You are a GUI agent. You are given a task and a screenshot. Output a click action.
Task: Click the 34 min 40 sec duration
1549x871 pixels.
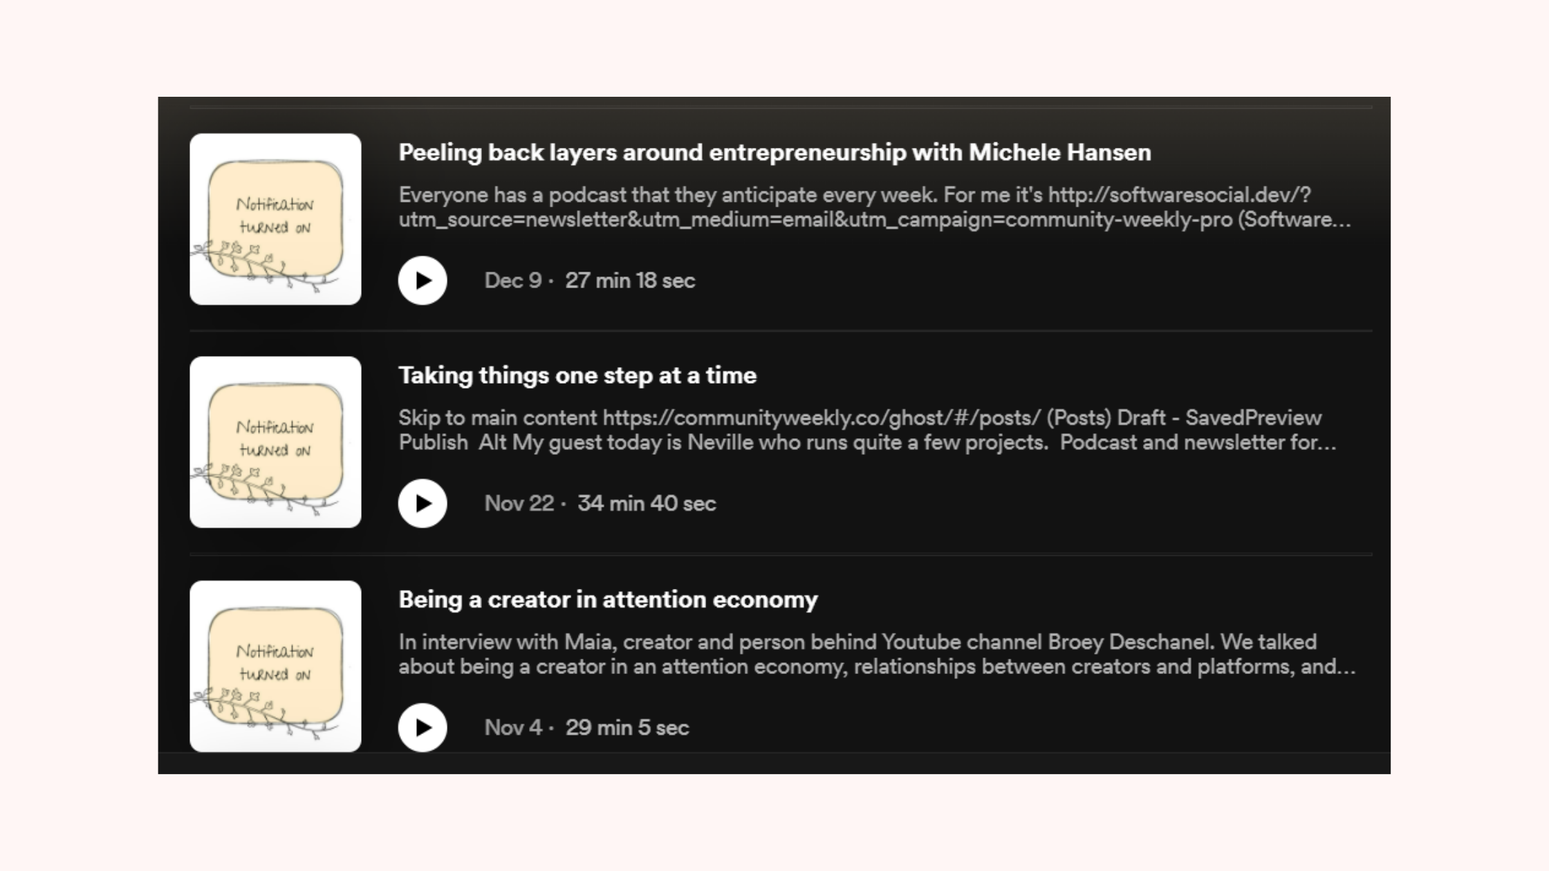647,503
